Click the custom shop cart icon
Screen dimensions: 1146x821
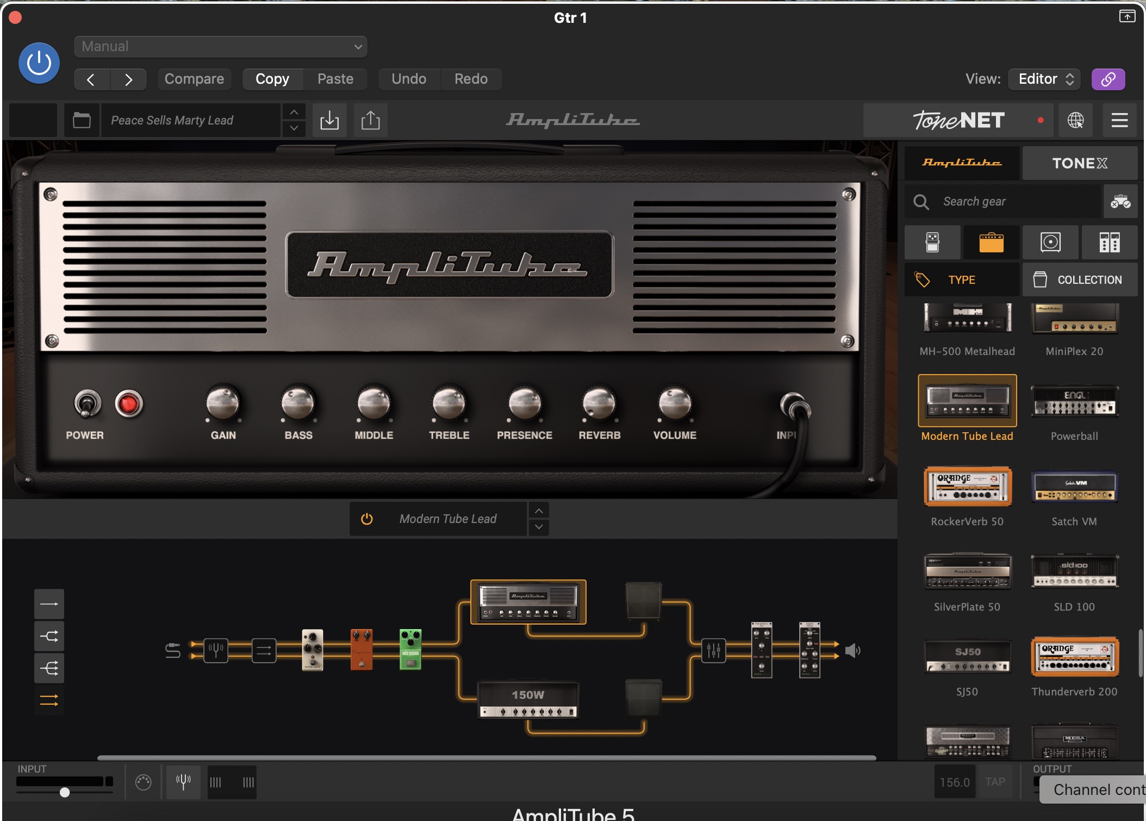1120,202
